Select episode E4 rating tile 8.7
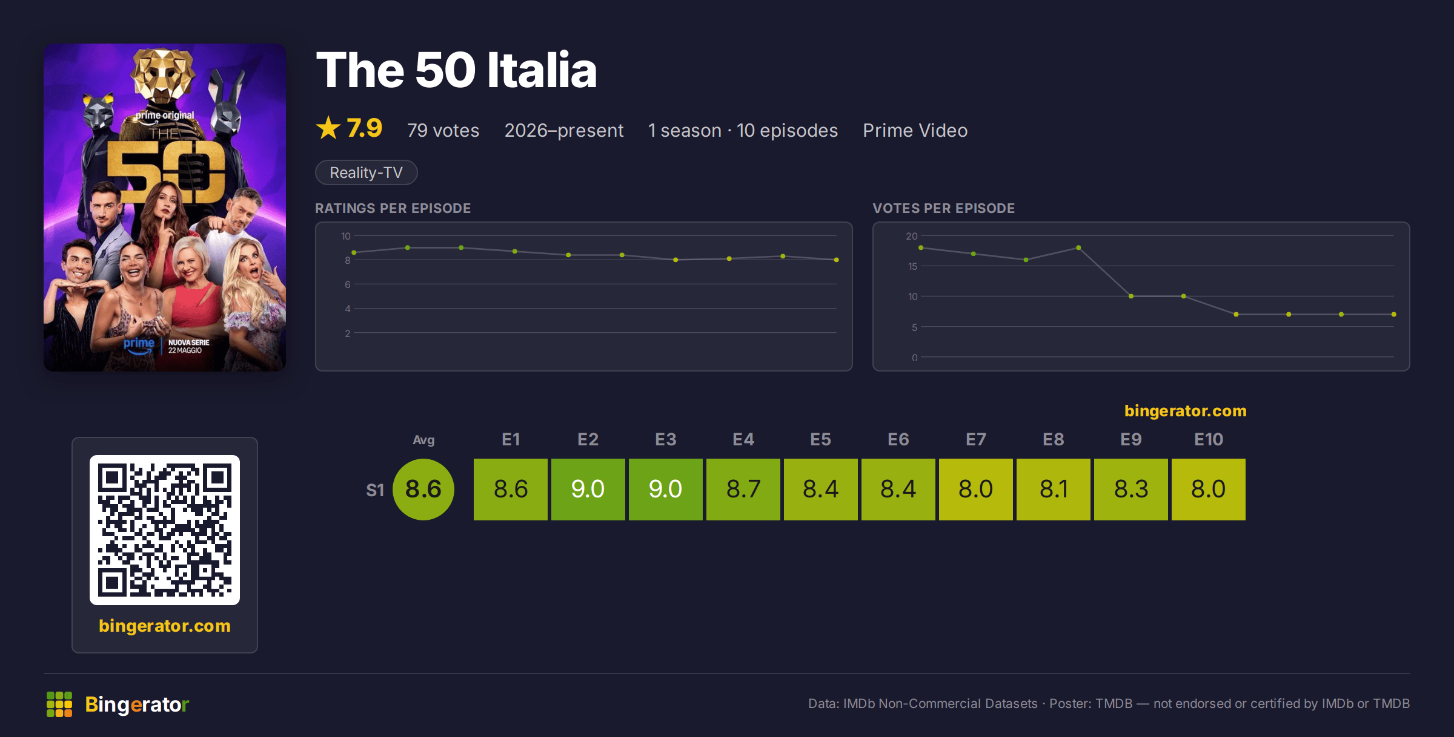The height and width of the screenshot is (737, 1454). point(743,489)
